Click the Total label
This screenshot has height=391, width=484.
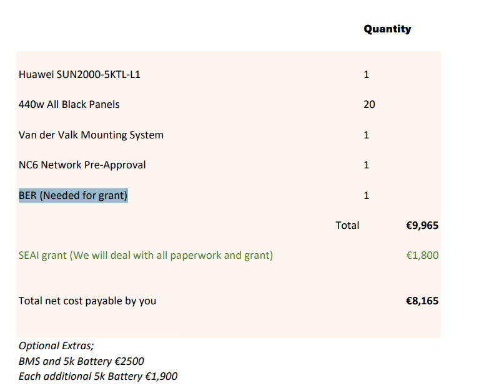coord(347,225)
